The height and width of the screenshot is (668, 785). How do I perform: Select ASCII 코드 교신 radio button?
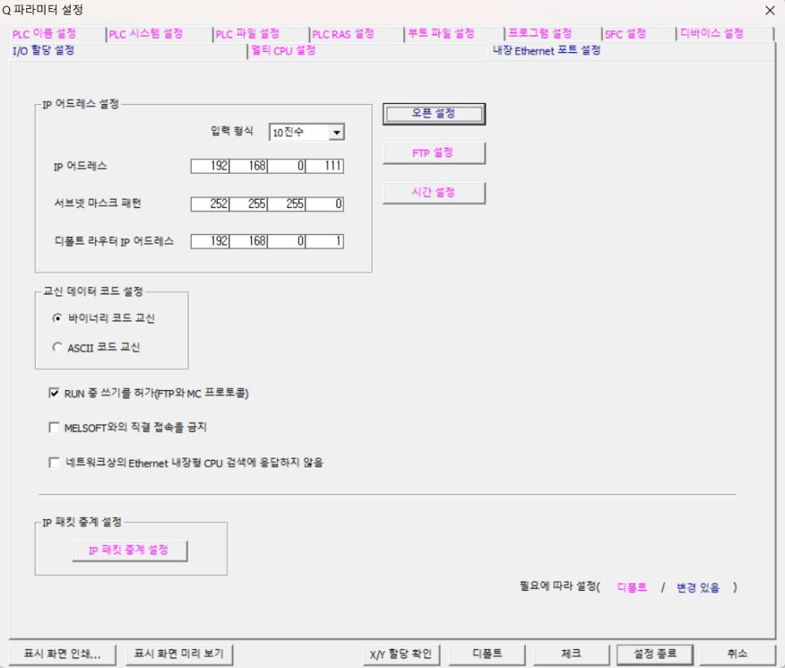[58, 347]
